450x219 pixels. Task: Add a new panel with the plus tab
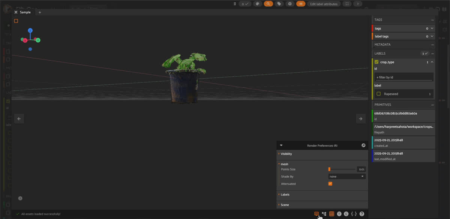tap(40, 12)
